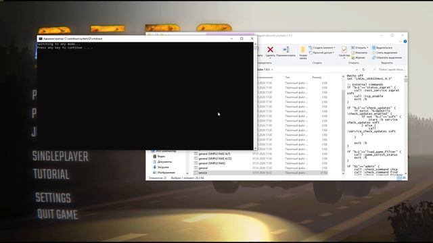Click the Edit (Изменить) item in ribbon
The width and height of the screenshot is (433, 243).
[359, 53]
